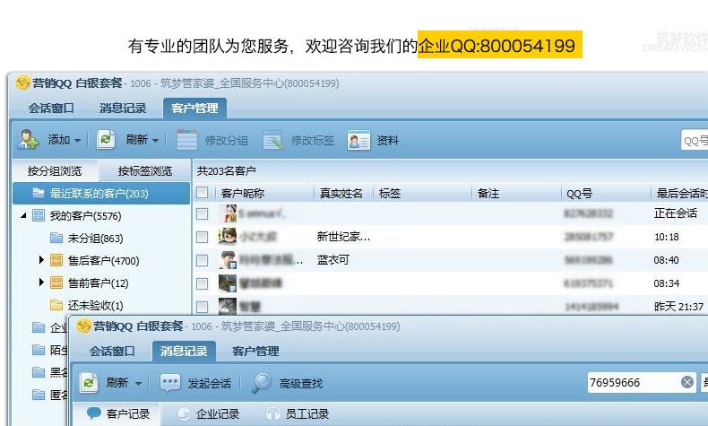Select 未分组(863) folder
Screen dimensions: 708x426
(x=95, y=239)
